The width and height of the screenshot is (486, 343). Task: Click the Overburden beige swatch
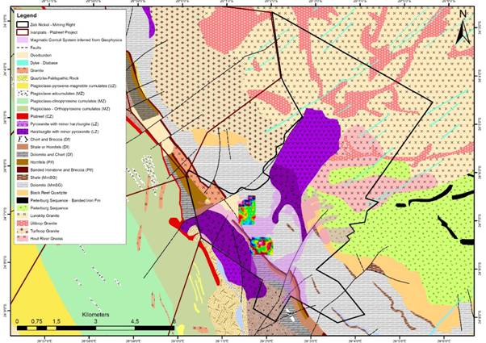(x=23, y=55)
